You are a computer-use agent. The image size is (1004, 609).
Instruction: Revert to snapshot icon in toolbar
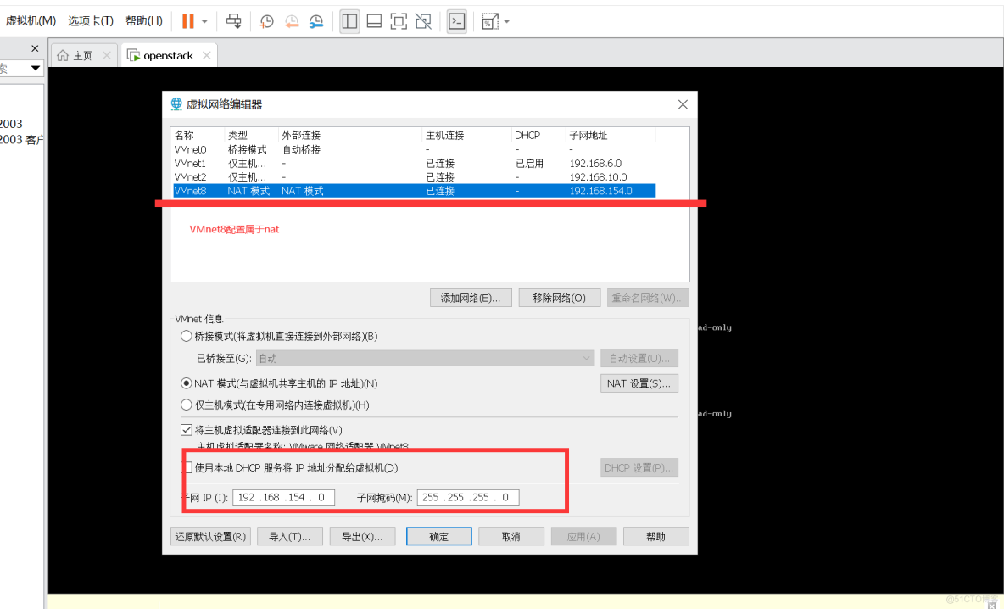[x=292, y=21]
